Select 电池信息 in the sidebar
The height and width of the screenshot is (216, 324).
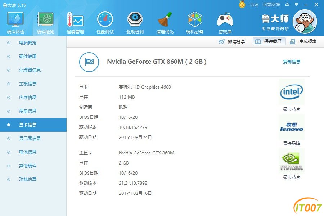pyautogui.click(x=33, y=152)
